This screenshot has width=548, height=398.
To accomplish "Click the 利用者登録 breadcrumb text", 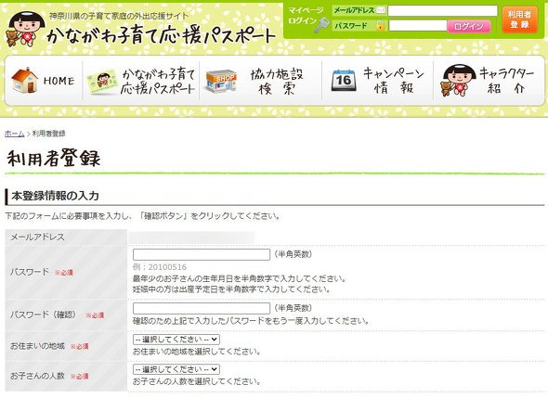I will pos(48,134).
